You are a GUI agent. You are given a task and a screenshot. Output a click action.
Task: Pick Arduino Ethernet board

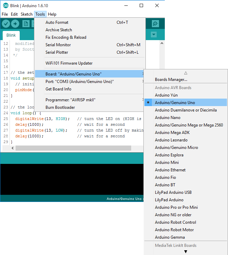tap(186, 170)
